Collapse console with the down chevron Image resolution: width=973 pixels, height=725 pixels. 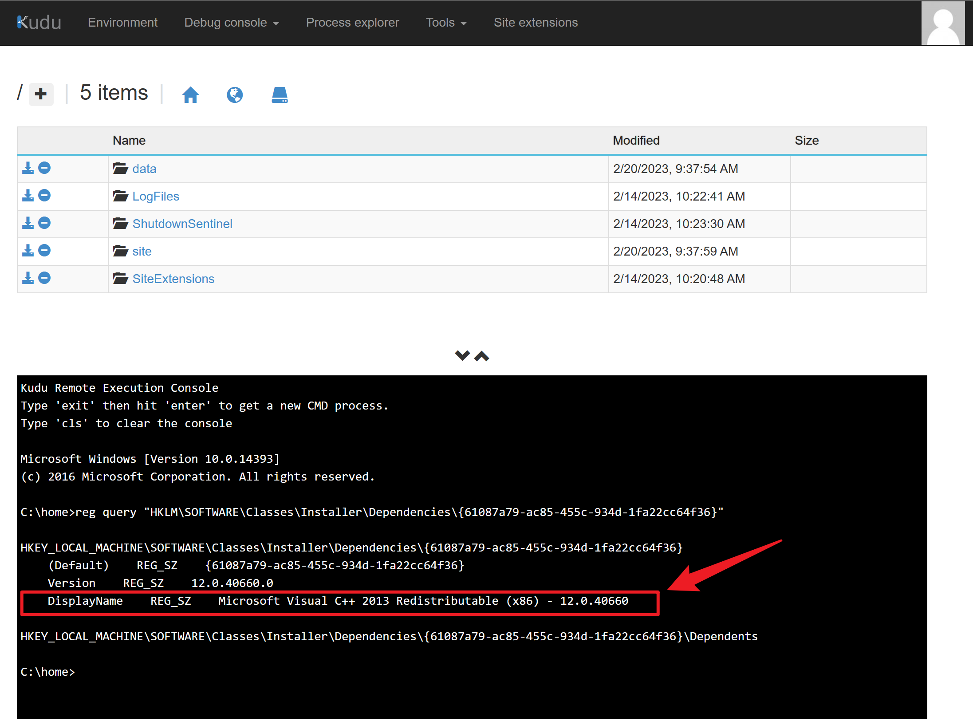click(x=462, y=355)
